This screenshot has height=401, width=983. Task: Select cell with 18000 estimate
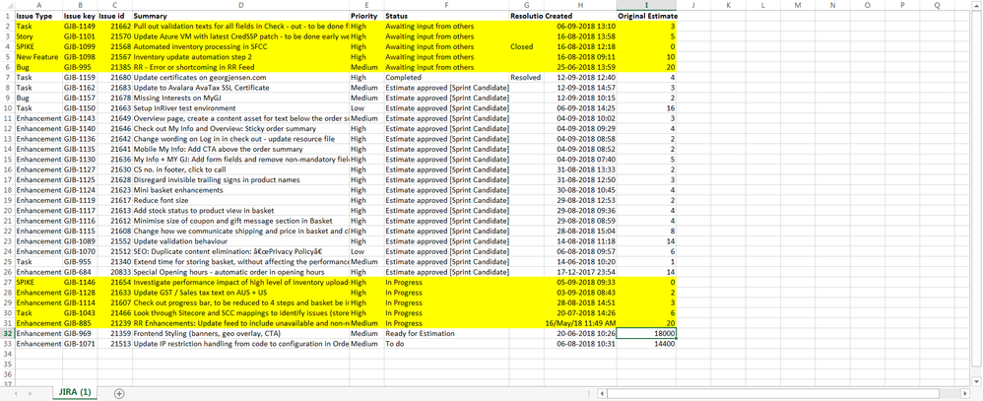[x=646, y=334]
